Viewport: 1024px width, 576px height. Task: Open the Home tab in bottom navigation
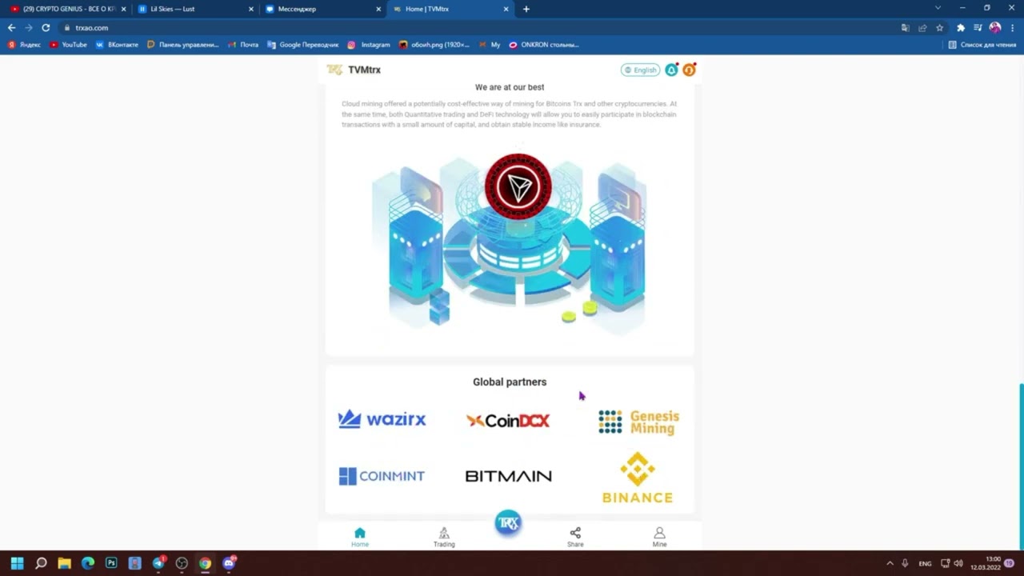point(360,537)
